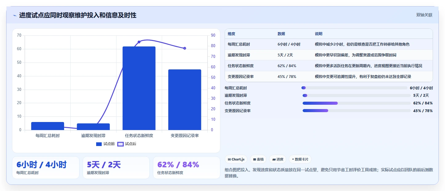Click the 逾期发现时滞 bar in chart
Viewport: 445px width, 191px height.
click(x=93, y=127)
